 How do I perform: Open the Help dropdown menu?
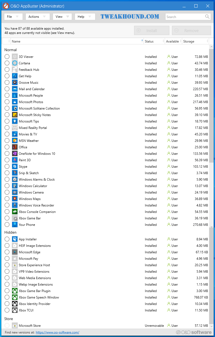(85, 17)
